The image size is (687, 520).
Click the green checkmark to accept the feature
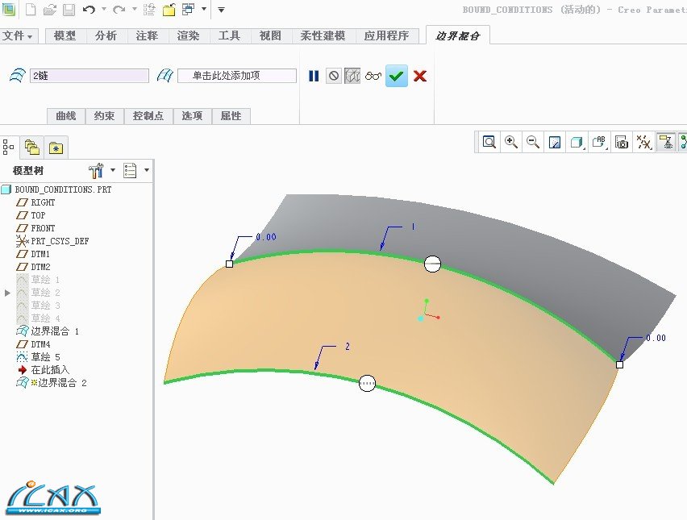(396, 76)
